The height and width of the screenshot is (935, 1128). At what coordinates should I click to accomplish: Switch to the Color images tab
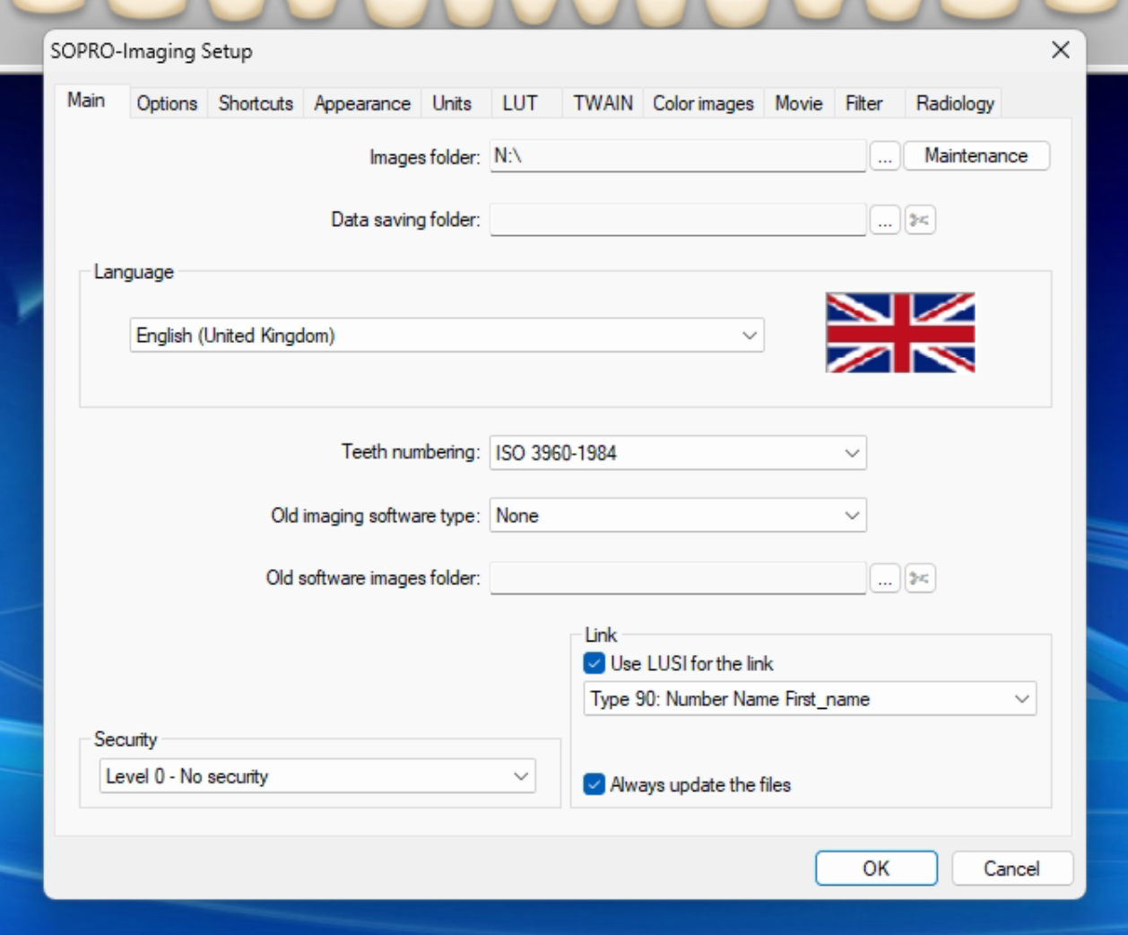pyautogui.click(x=703, y=103)
